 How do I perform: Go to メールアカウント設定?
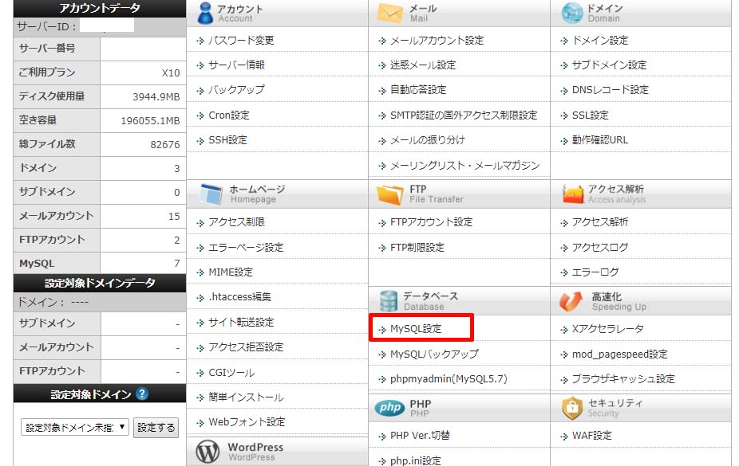click(437, 40)
